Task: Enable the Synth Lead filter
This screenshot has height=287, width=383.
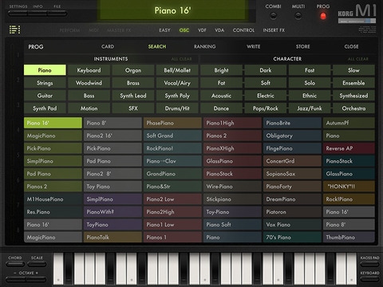Action: click(133, 96)
